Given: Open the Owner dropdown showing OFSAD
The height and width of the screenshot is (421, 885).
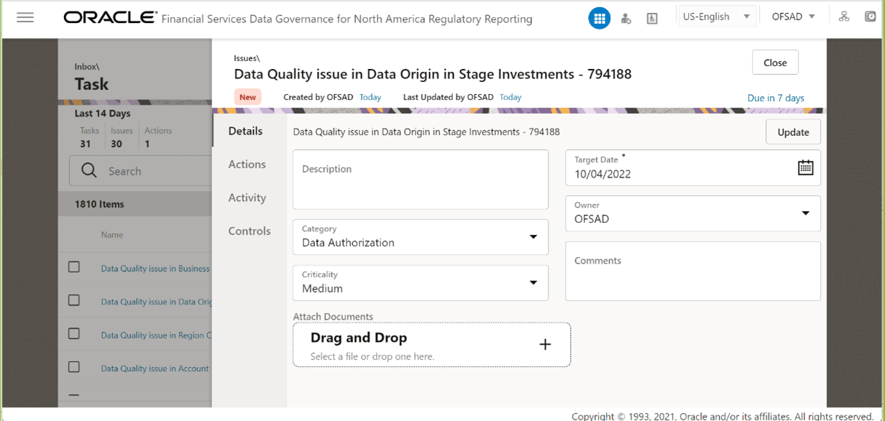Looking at the screenshot, I should click(693, 213).
